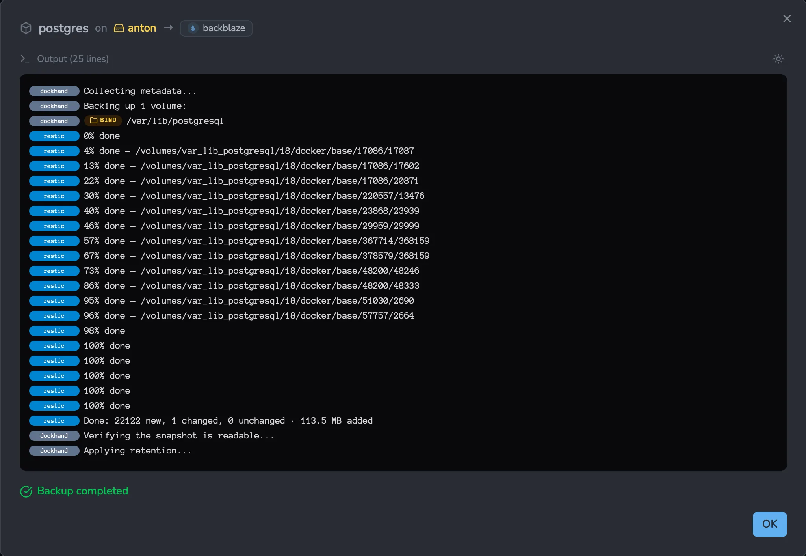Click the '95% done' log line
The height and width of the screenshot is (556, 806).
[249, 301]
